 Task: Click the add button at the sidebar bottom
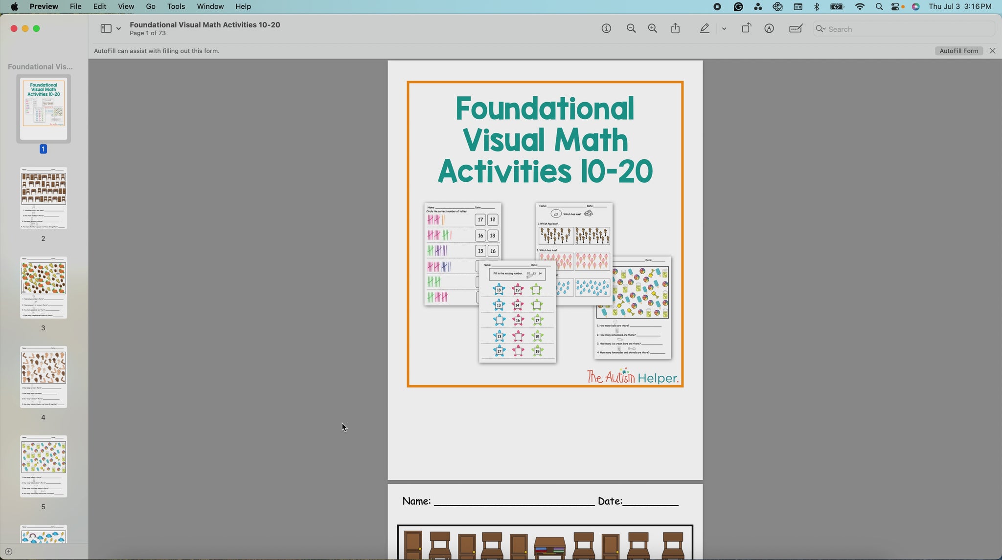[8, 552]
